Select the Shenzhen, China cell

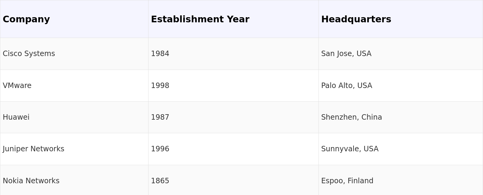(351, 117)
